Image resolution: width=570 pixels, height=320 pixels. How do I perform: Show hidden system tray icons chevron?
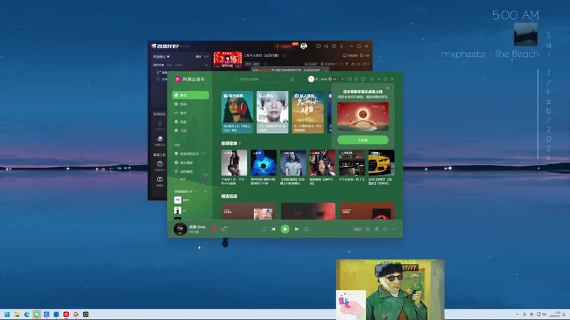click(517, 314)
